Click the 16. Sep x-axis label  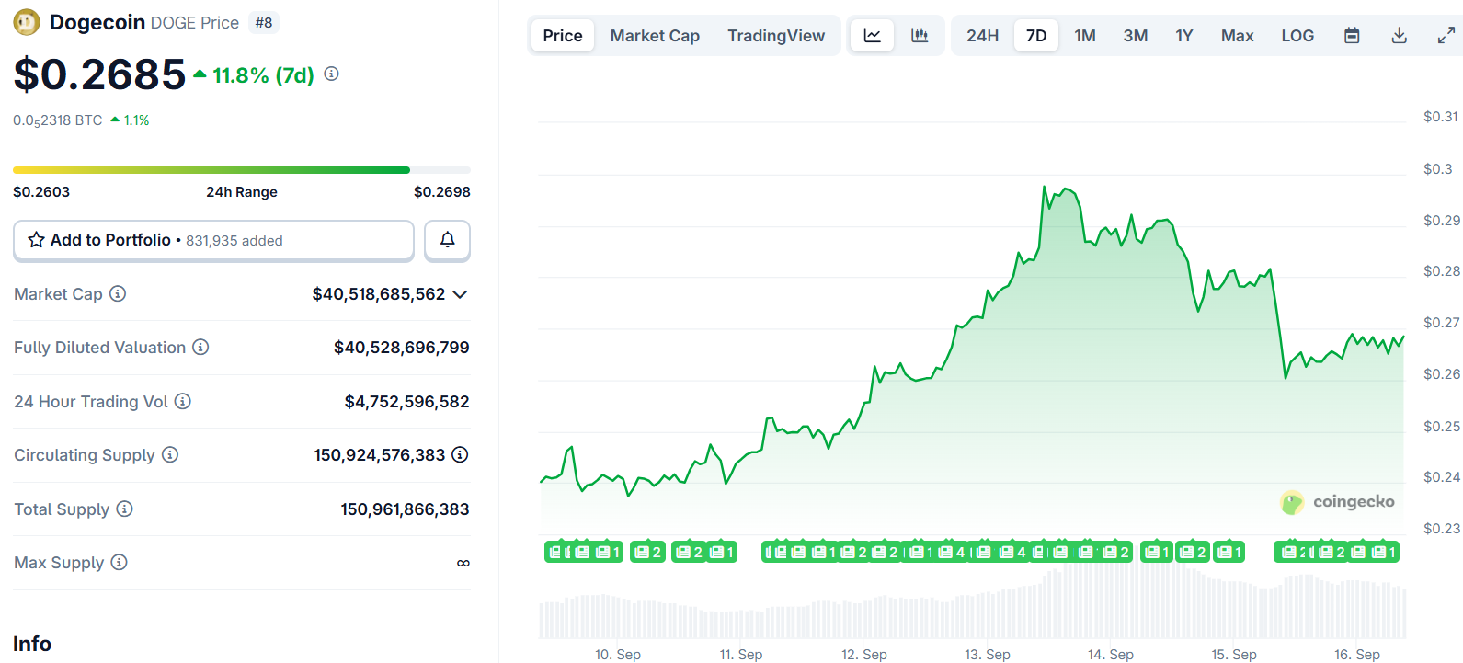click(x=1357, y=654)
